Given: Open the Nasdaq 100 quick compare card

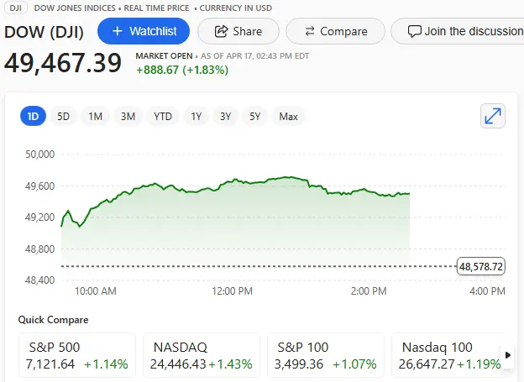Looking at the screenshot, I should pos(447,355).
